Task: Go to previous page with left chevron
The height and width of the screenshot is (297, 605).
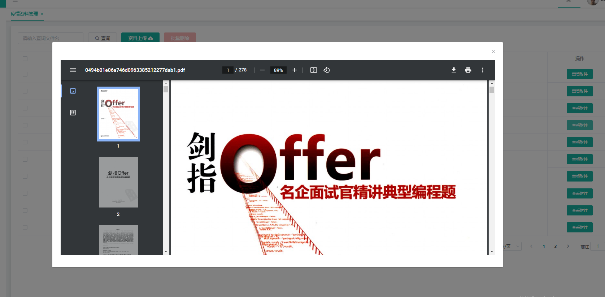Action: point(531,246)
